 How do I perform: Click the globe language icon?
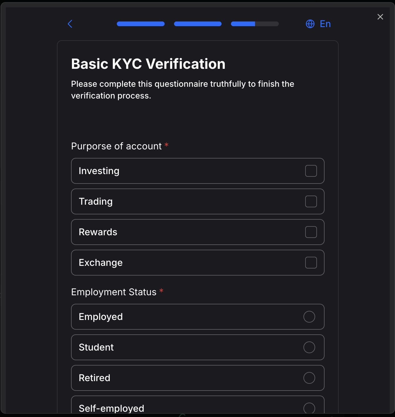(310, 24)
